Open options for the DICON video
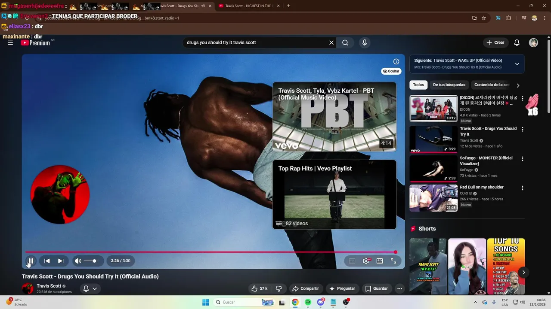 click(523, 99)
